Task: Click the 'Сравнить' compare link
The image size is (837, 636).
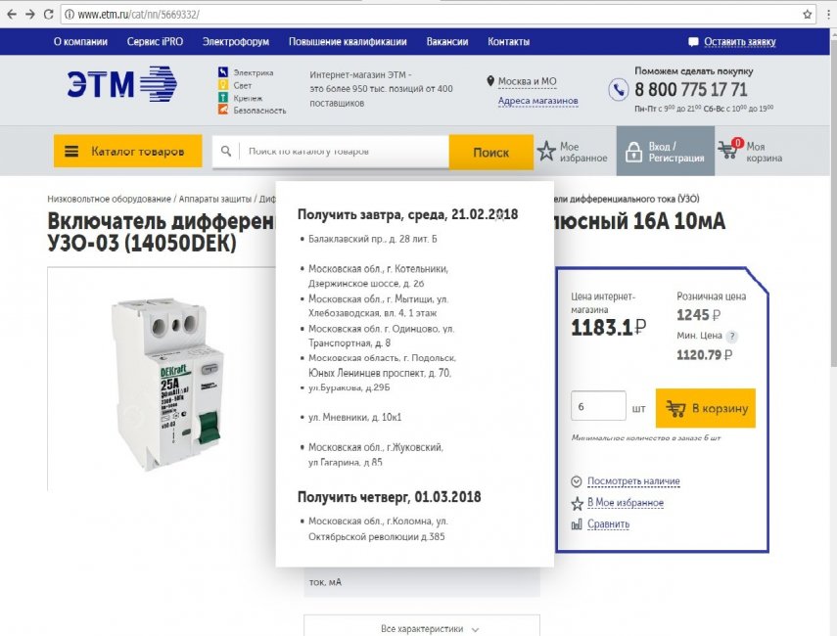Action: coord(608,524)
